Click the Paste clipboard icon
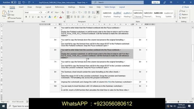194x109 pixels. pos(4,13)
